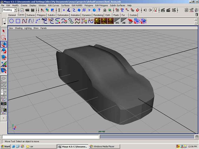Image resolution: width=199 pixels, height=149 pixels.
Task: Open the Edit NURBS menu
Action: (x=77, y=5)
